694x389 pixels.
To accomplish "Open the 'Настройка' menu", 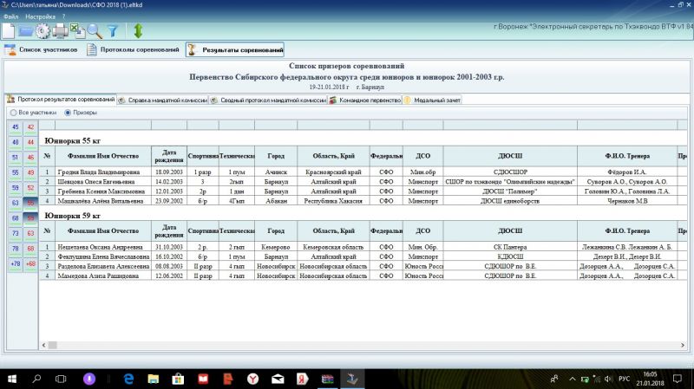I will (x=39, y=16).
